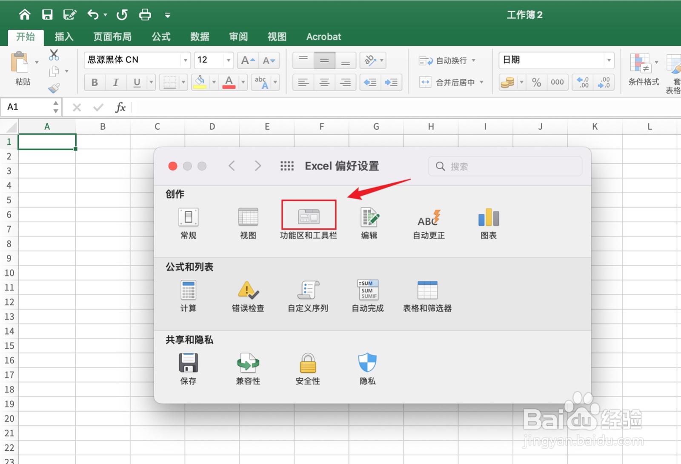Open Ribbon and Toolbar (功能区和工具栏) preferences
The width and height of the screenshot is (681, 464).
(309, 223)
